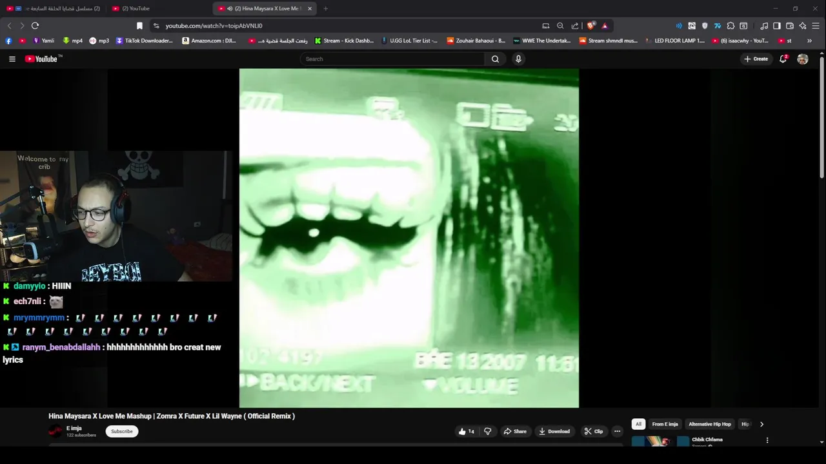826x464 pixels.
Task: Click the YouTube search input field
Action: [392, 59]
